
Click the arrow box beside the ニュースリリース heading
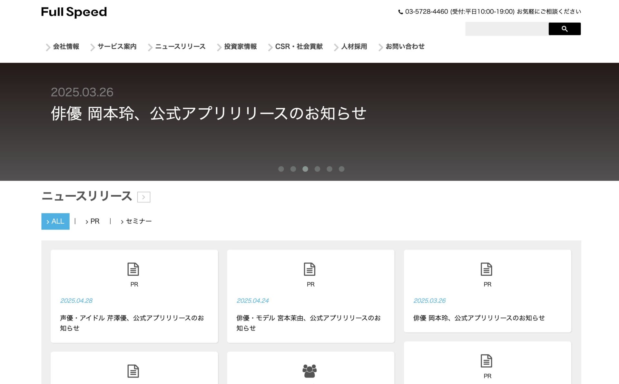(x=144, y=197)
